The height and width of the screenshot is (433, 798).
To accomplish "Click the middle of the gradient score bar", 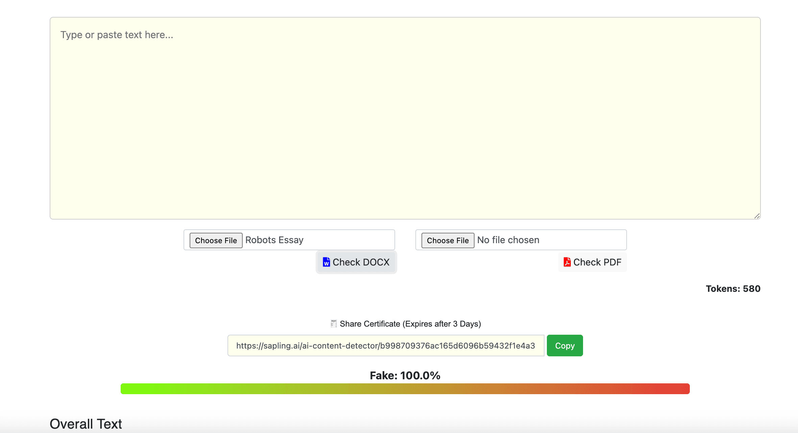I will pyautogui.click(x=405, y=389).
